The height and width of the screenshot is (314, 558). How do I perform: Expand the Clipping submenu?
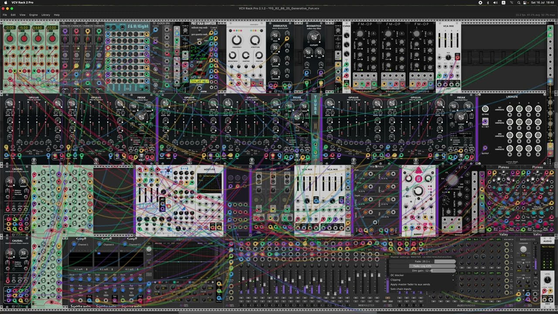tap(422, 280)
